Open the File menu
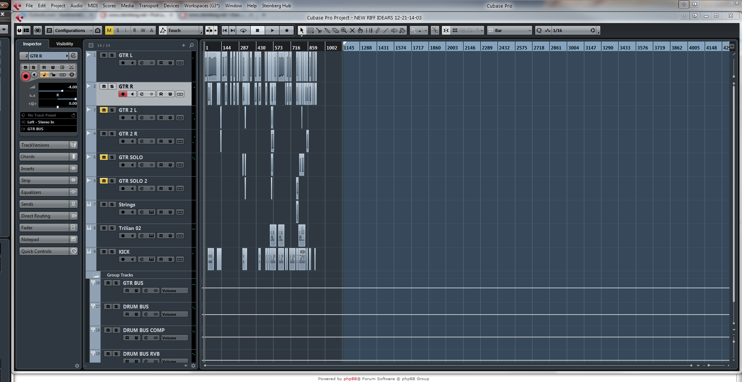Screen dimensions: 742x382 (x=29, y=6)
